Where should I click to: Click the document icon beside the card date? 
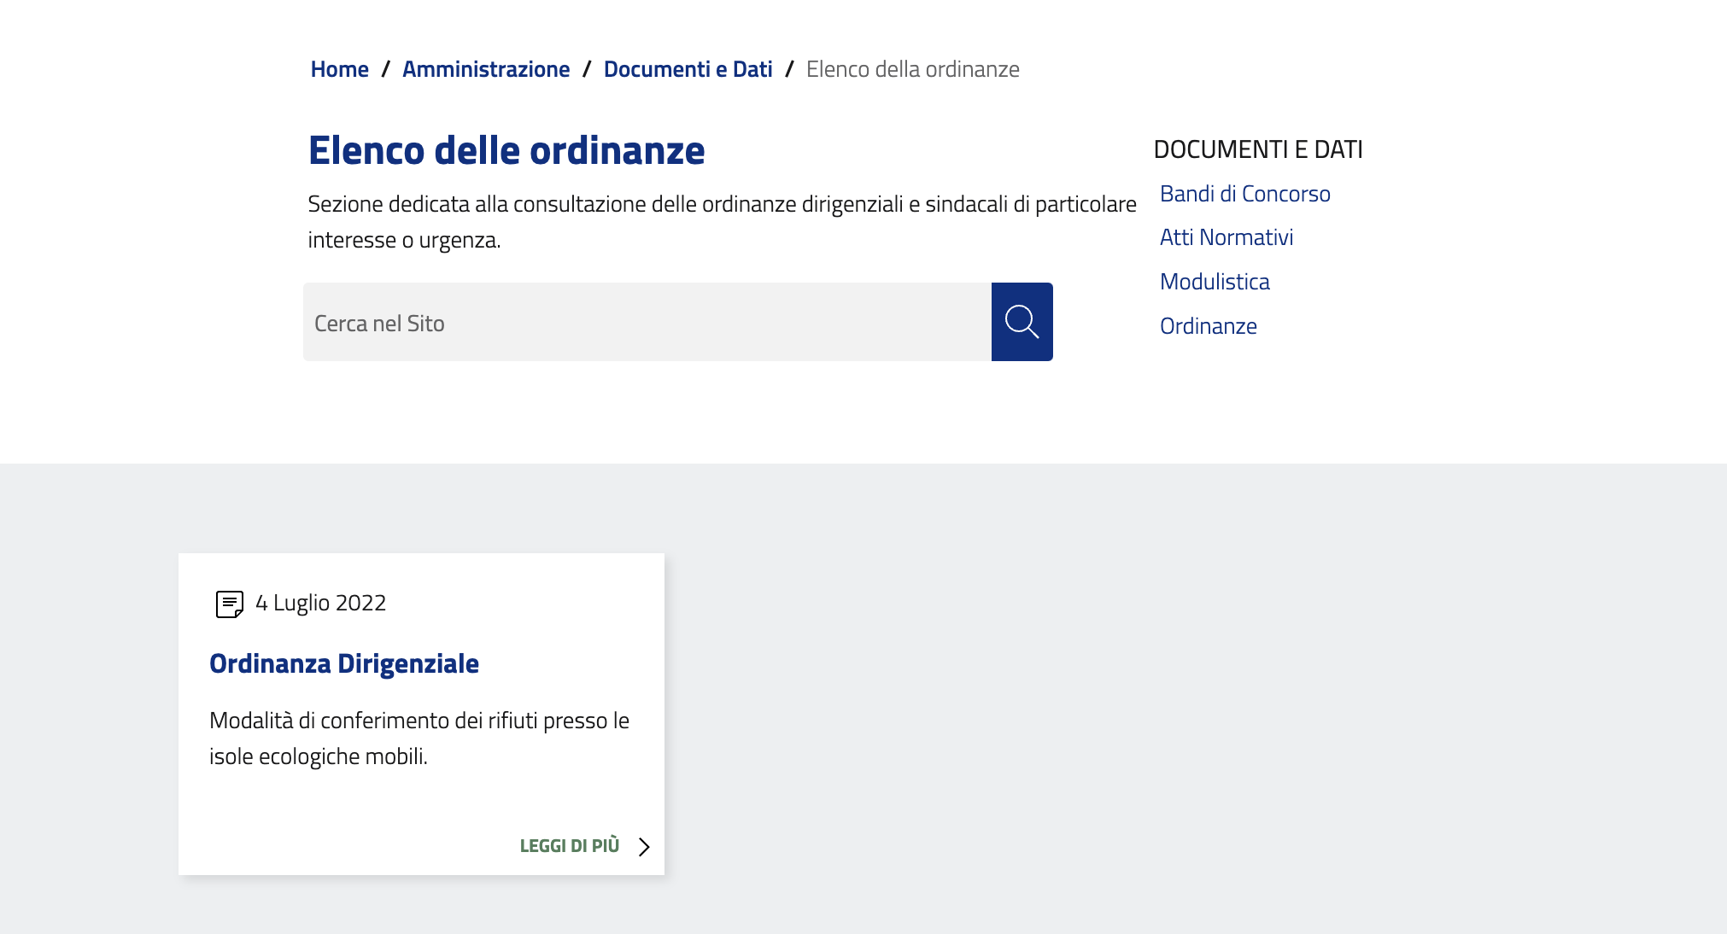tap(229, 604)
